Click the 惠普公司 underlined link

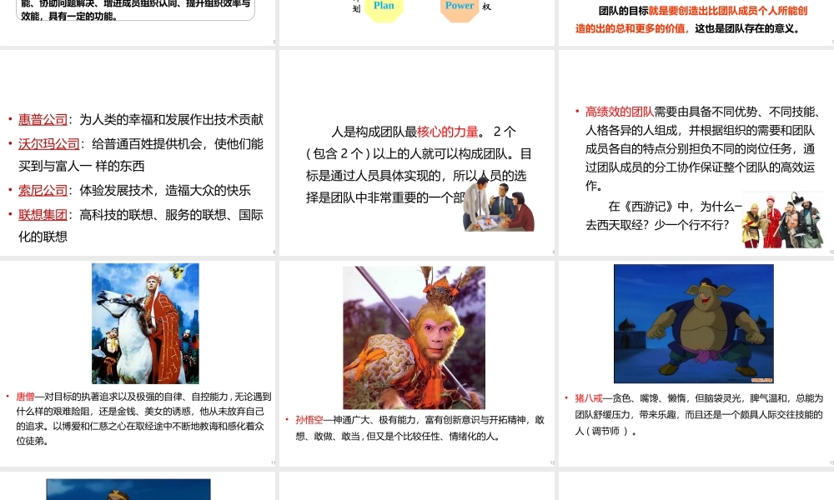tap(43, 119)
